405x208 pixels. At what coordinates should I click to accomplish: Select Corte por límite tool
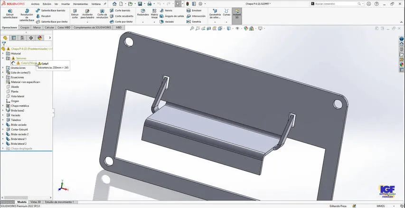click(121, 22)
